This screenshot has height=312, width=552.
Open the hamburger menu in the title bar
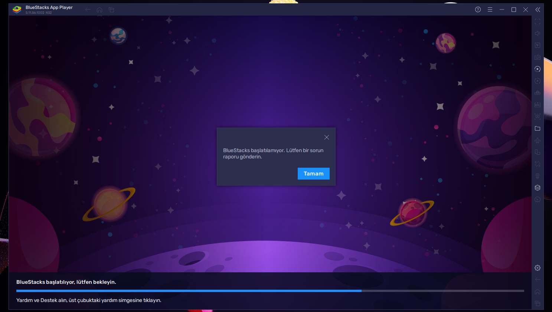pyautogui.click(x=490, y=10)
